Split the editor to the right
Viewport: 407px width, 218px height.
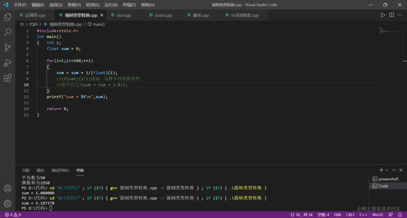point(391,15)
